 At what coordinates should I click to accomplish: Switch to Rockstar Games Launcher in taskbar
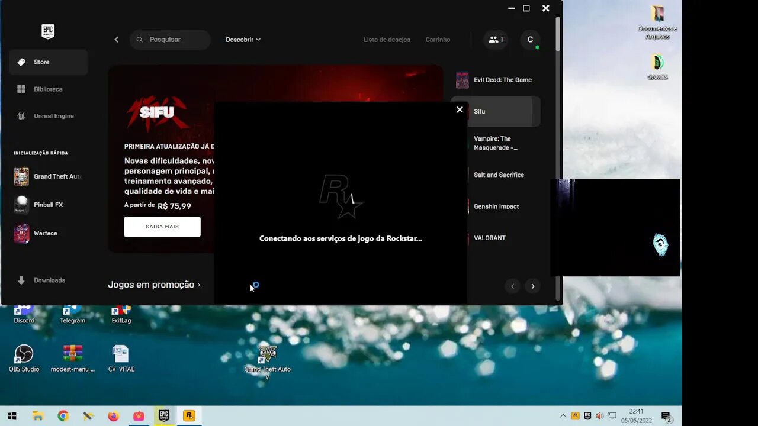[189, 416]
